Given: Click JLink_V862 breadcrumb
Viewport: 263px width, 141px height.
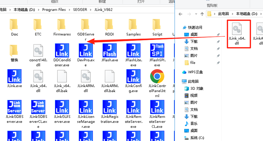Looking at the screenshot, I should coord(103,10).
